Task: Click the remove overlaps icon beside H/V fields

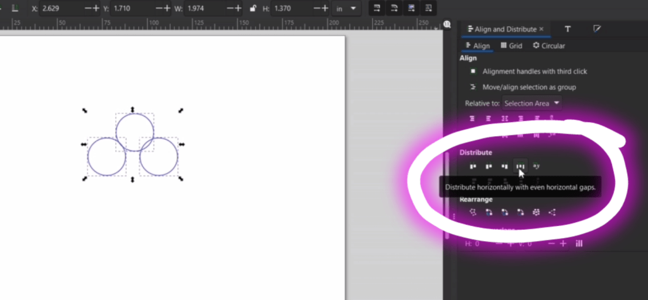Action: [578, 244]
